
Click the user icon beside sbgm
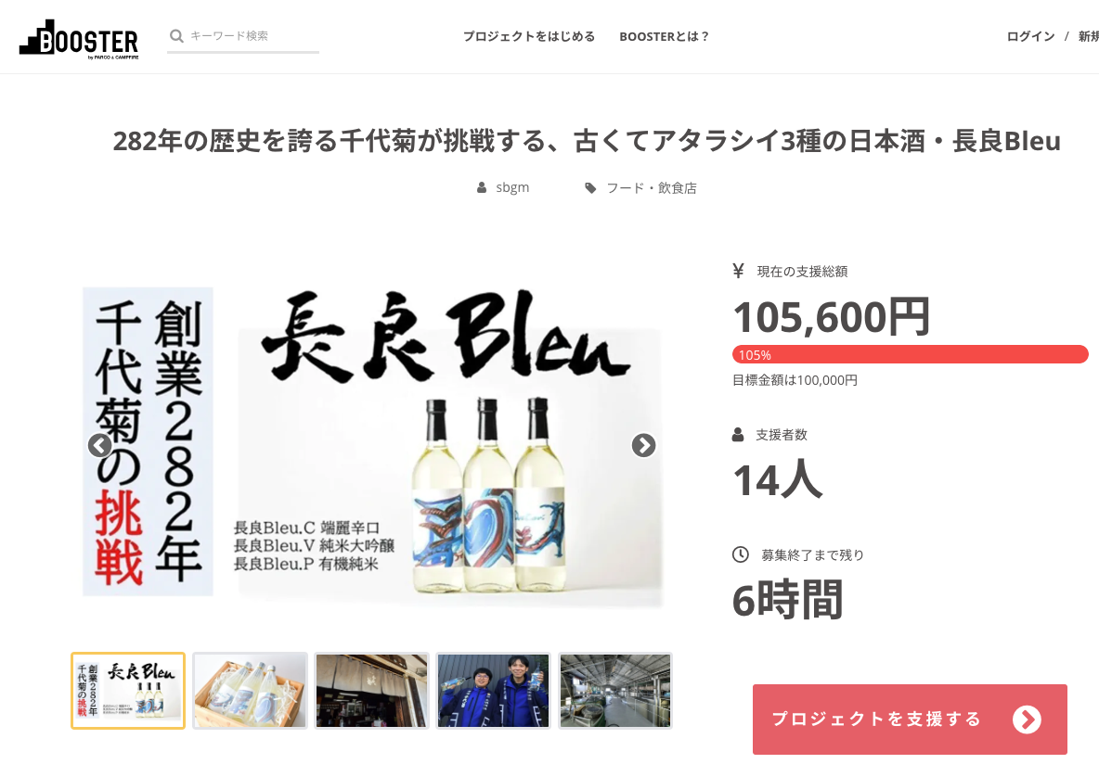[482, 187]
